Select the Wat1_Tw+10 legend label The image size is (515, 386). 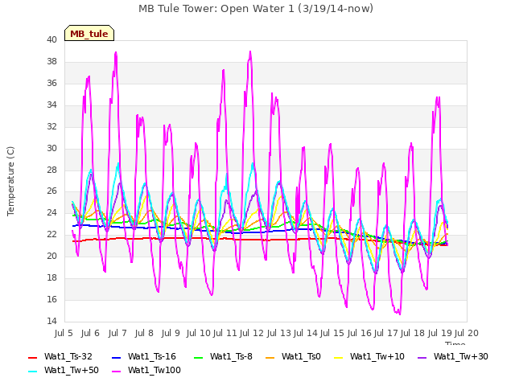(377, 357)
